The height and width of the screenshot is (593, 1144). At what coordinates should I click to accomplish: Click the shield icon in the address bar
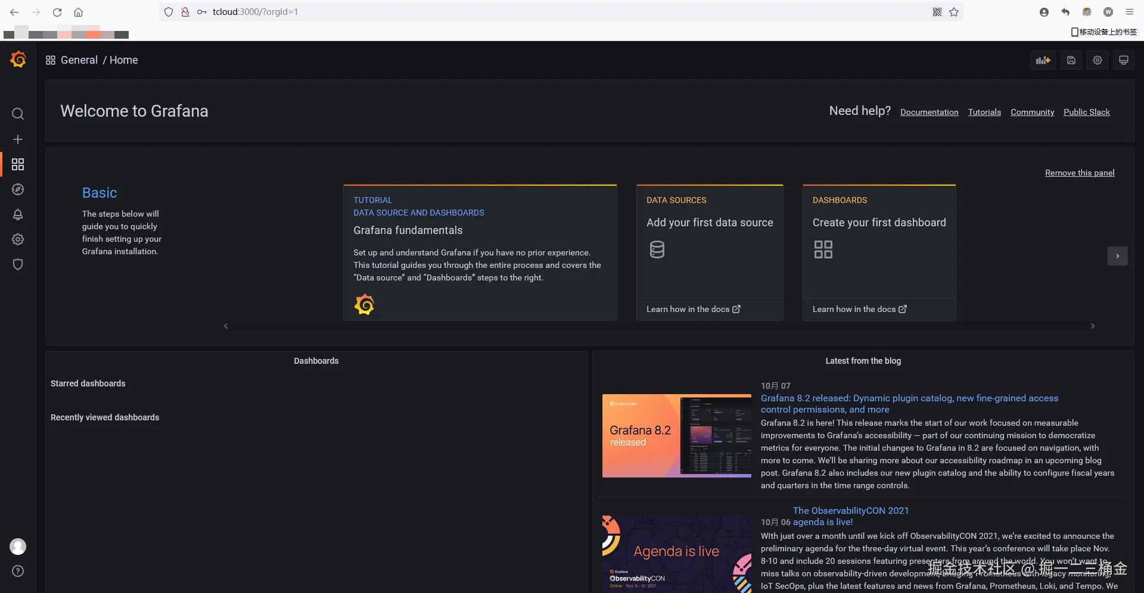[169, 12]
